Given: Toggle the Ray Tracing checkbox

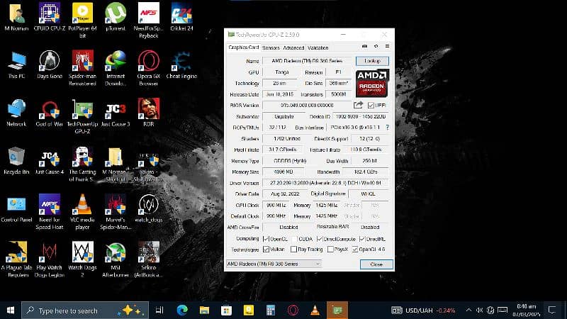Looking at the screenshot, I should pos(294,250).
